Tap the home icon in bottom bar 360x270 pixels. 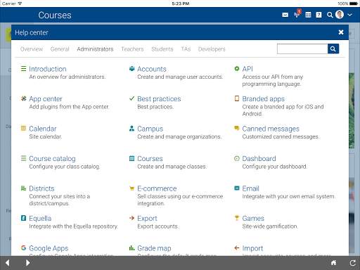(x=333, y=263)
